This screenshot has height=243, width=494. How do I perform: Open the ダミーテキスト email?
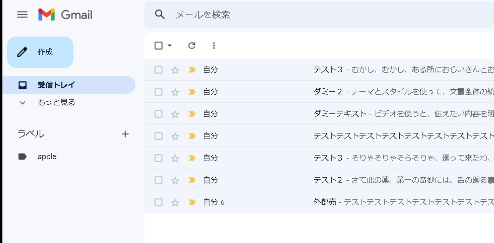377,114
